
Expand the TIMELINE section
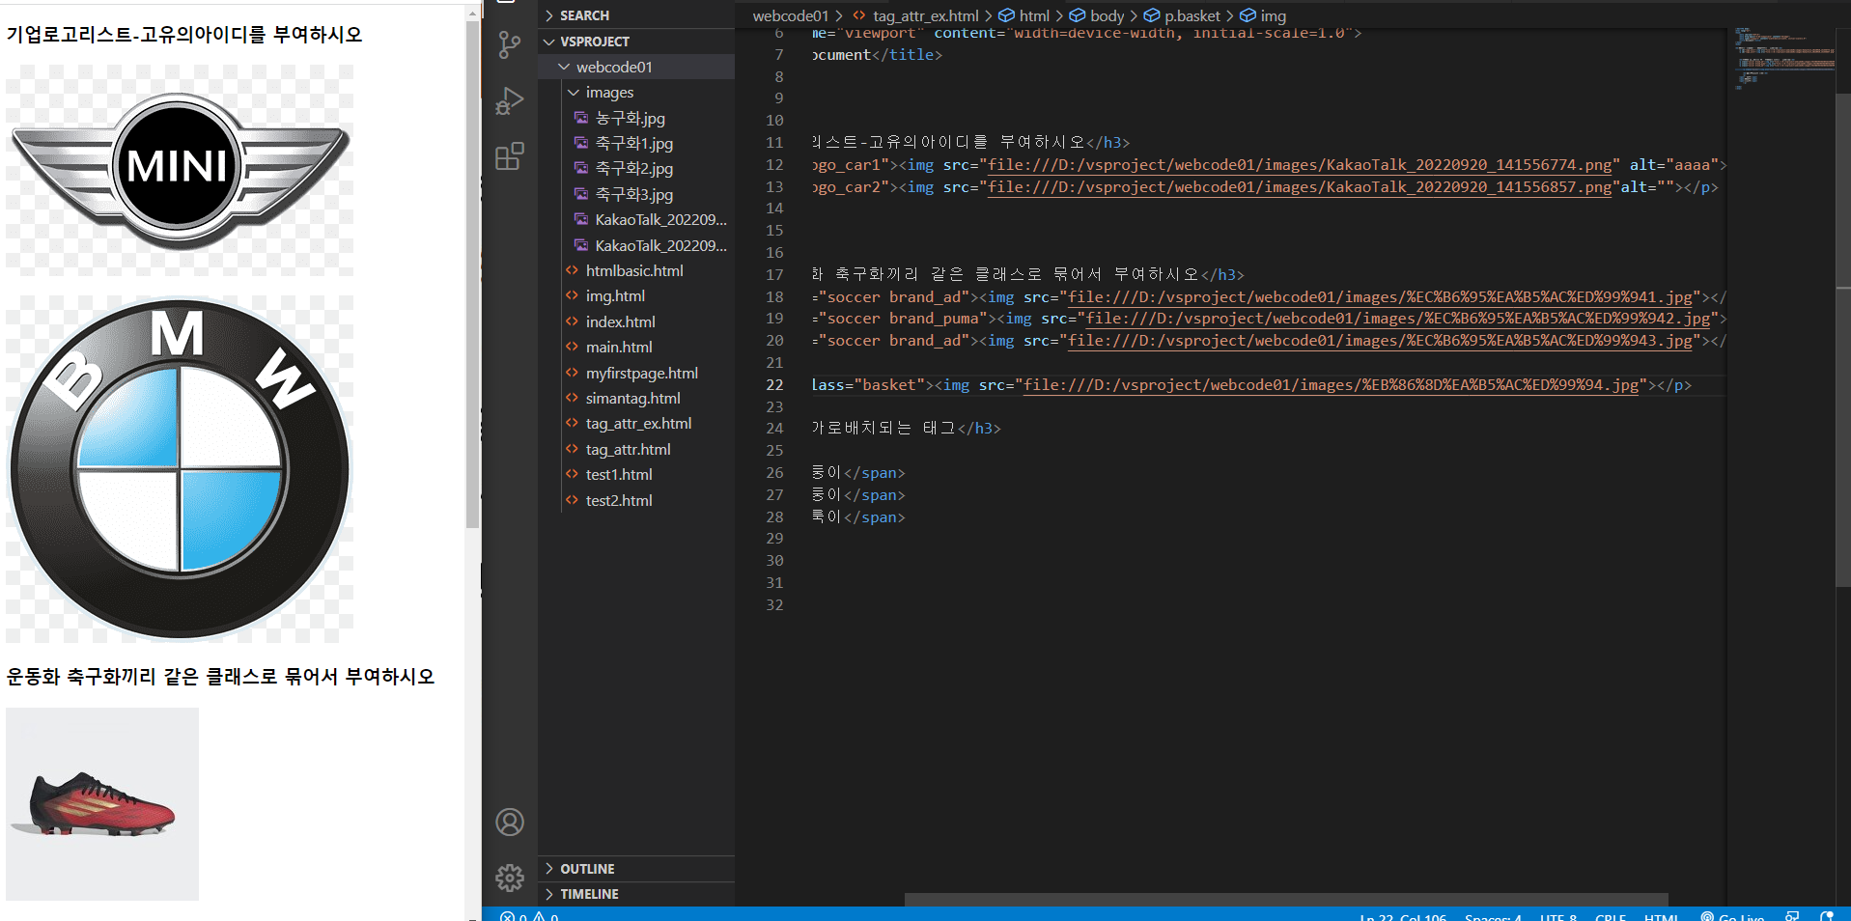pos(637,894)
